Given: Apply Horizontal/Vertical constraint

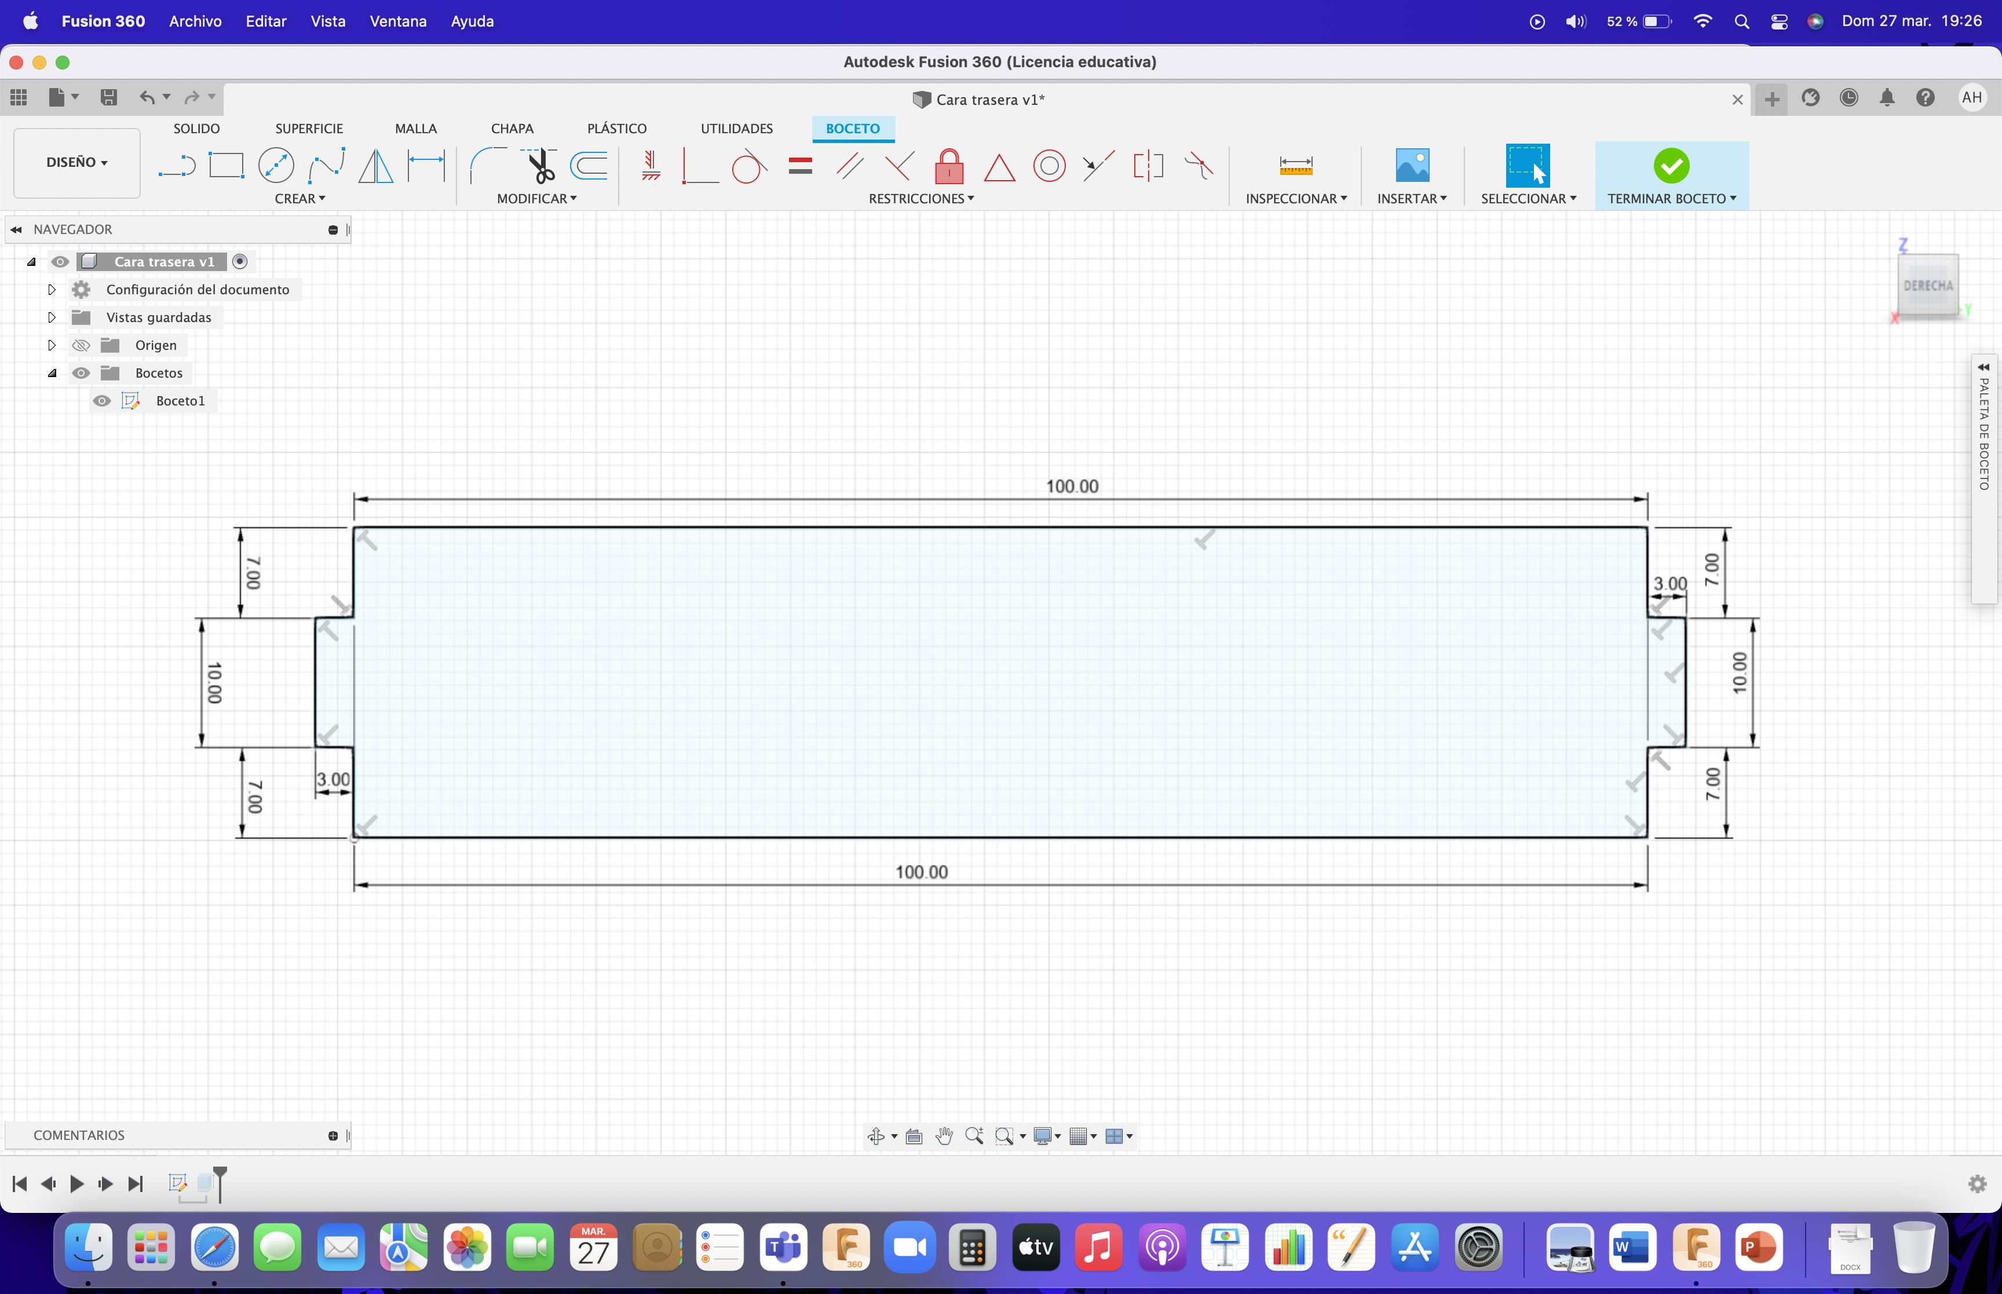Looking at the screenshot, I should click(x=651, y=166).
